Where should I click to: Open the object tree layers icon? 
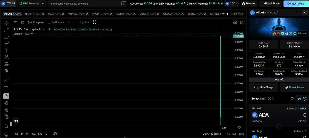tap(6, 135)
